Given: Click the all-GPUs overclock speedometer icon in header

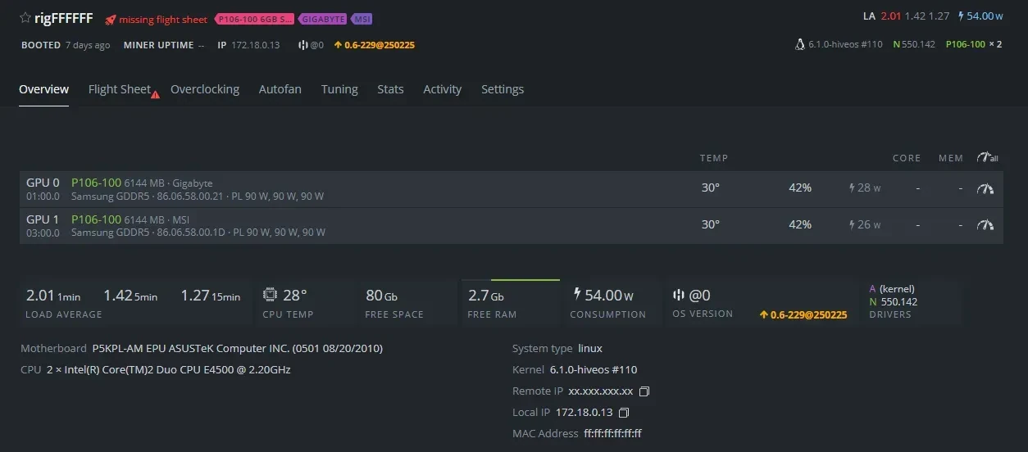Looking at the screenshot, I should click(987, 158).
